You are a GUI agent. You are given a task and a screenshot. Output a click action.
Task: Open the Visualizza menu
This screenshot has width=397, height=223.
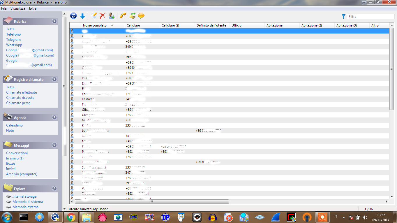pos(18,8)
